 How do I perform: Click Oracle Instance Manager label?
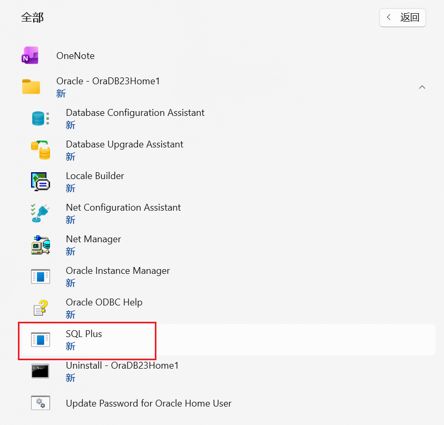point(118,271)
